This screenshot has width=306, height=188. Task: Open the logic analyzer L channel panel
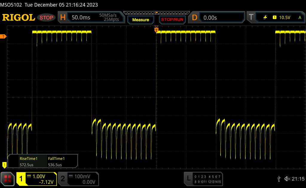tap(188, 179)
